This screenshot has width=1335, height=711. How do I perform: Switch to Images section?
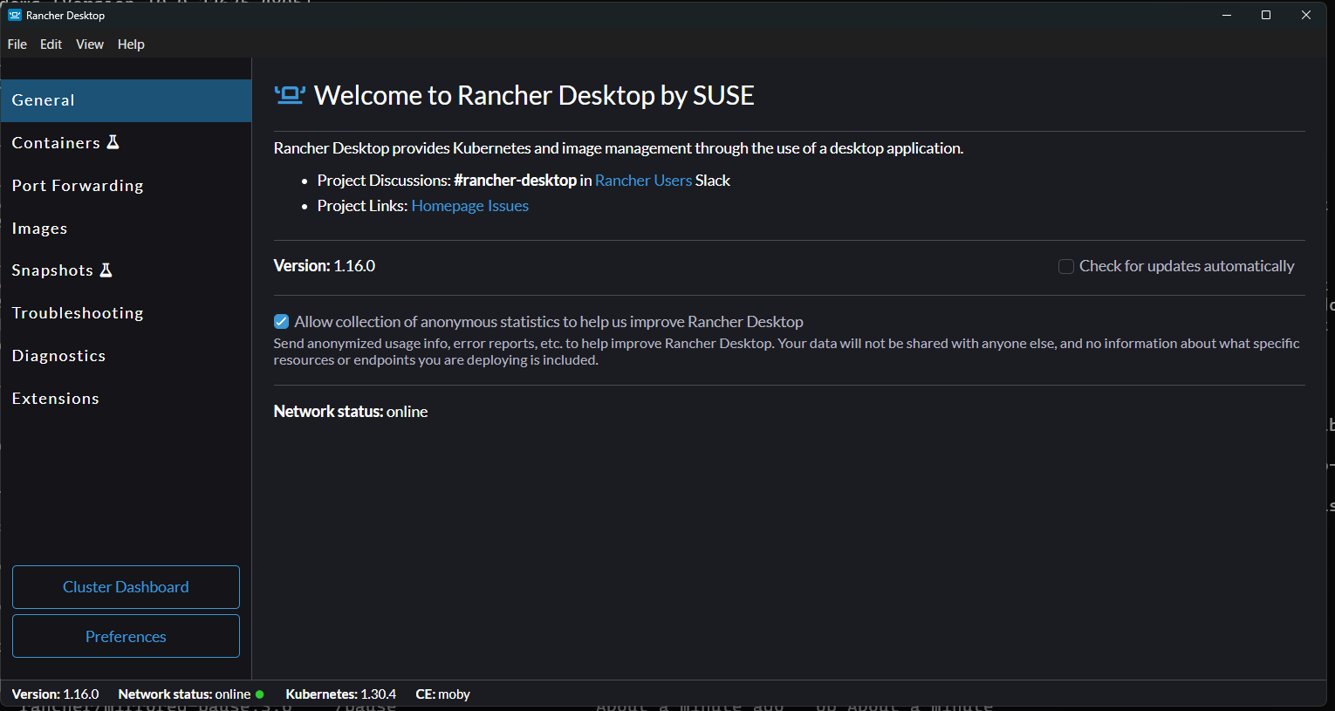pyautogui.click(x=126, y=229)
